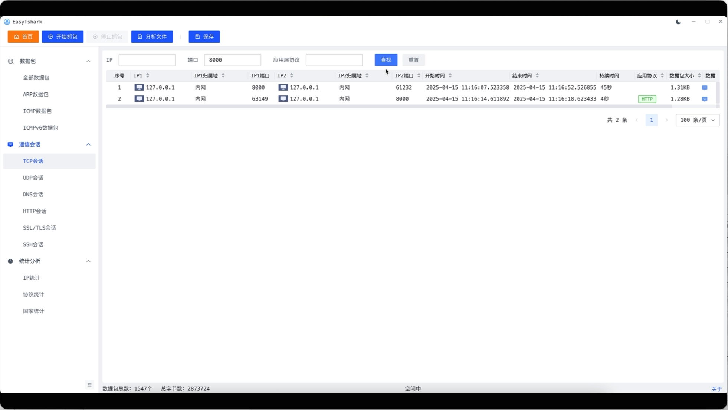Click the horizontal table scrollbar

(x=388, y=107)
